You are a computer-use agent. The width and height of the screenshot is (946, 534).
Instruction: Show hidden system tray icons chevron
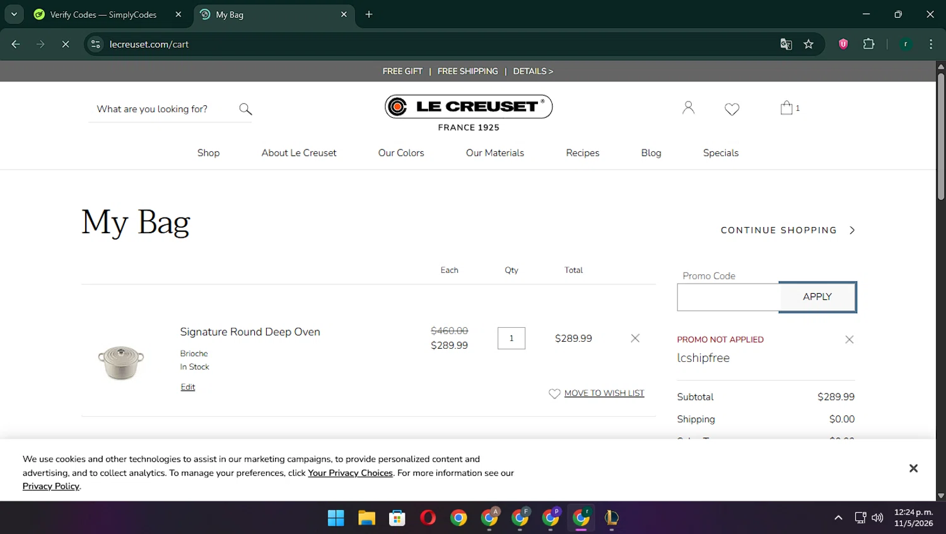tap(838, 518)
